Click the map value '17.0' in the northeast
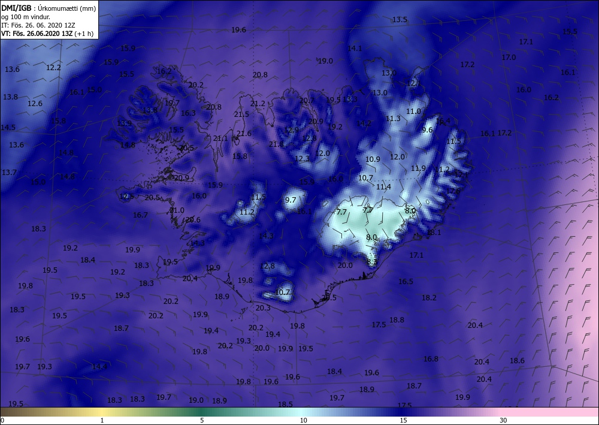 point(509,58)
